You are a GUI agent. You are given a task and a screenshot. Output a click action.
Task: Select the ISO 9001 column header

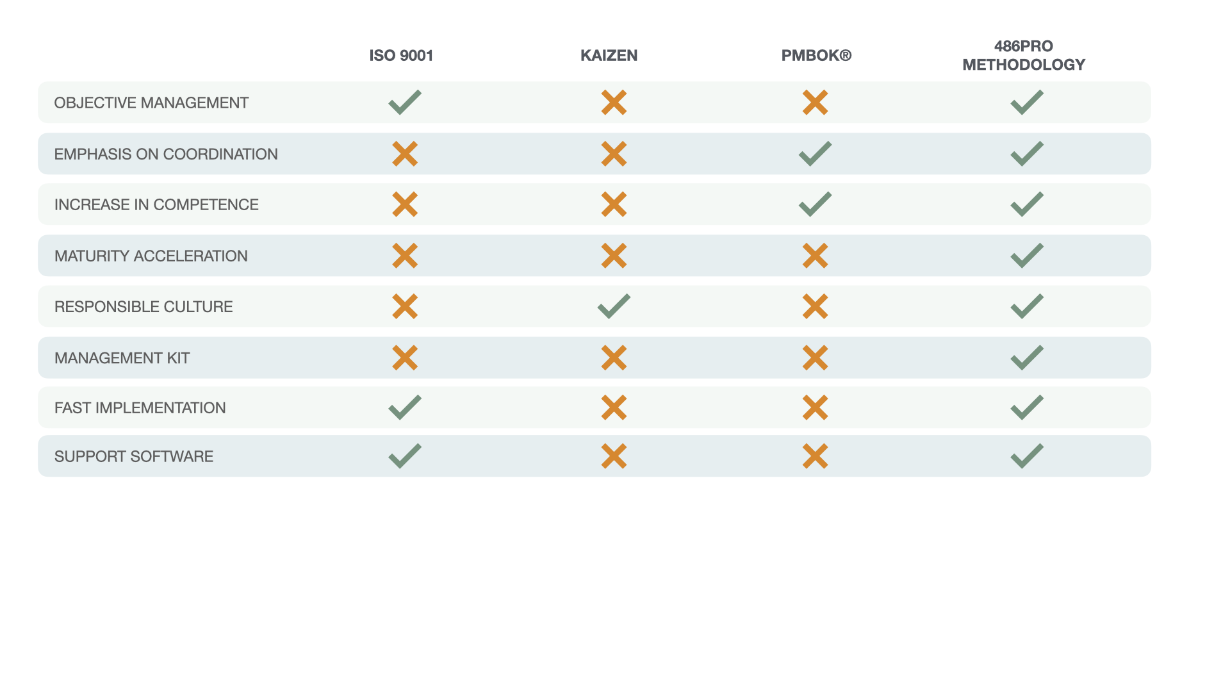[401, 56]
